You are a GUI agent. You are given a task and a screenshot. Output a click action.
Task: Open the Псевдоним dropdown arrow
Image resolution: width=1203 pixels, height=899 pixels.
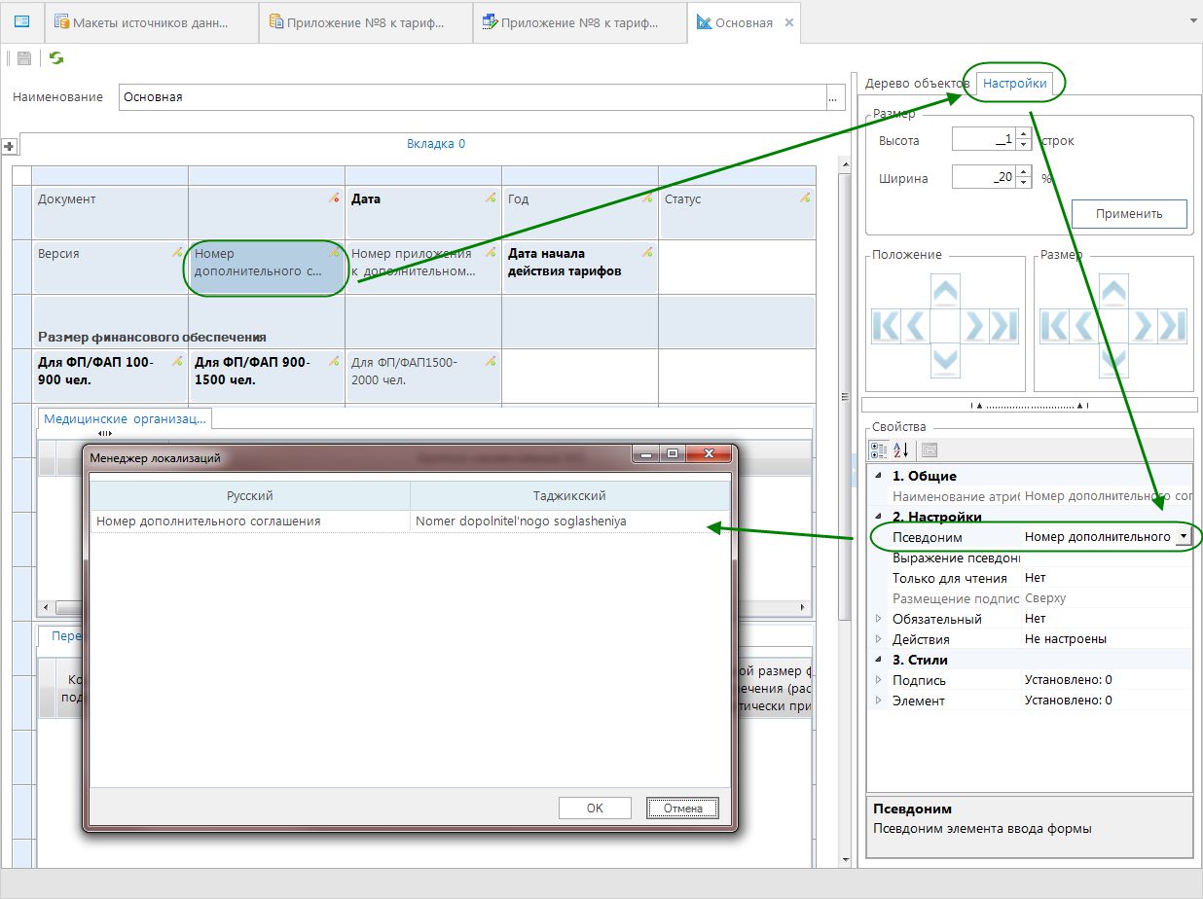tap(1183, 536)
